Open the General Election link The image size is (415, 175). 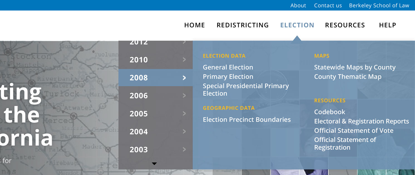pyautogui.click(x=228, y=67)
